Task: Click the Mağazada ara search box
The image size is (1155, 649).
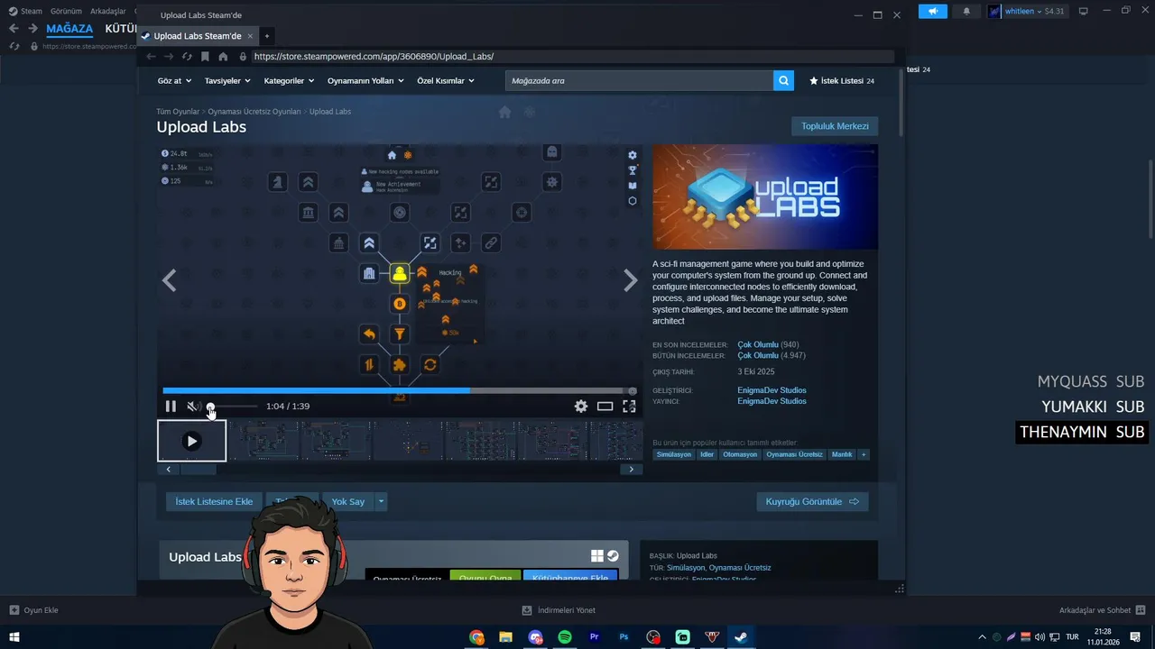Action: pyautogui.click(x=639, y=80)
